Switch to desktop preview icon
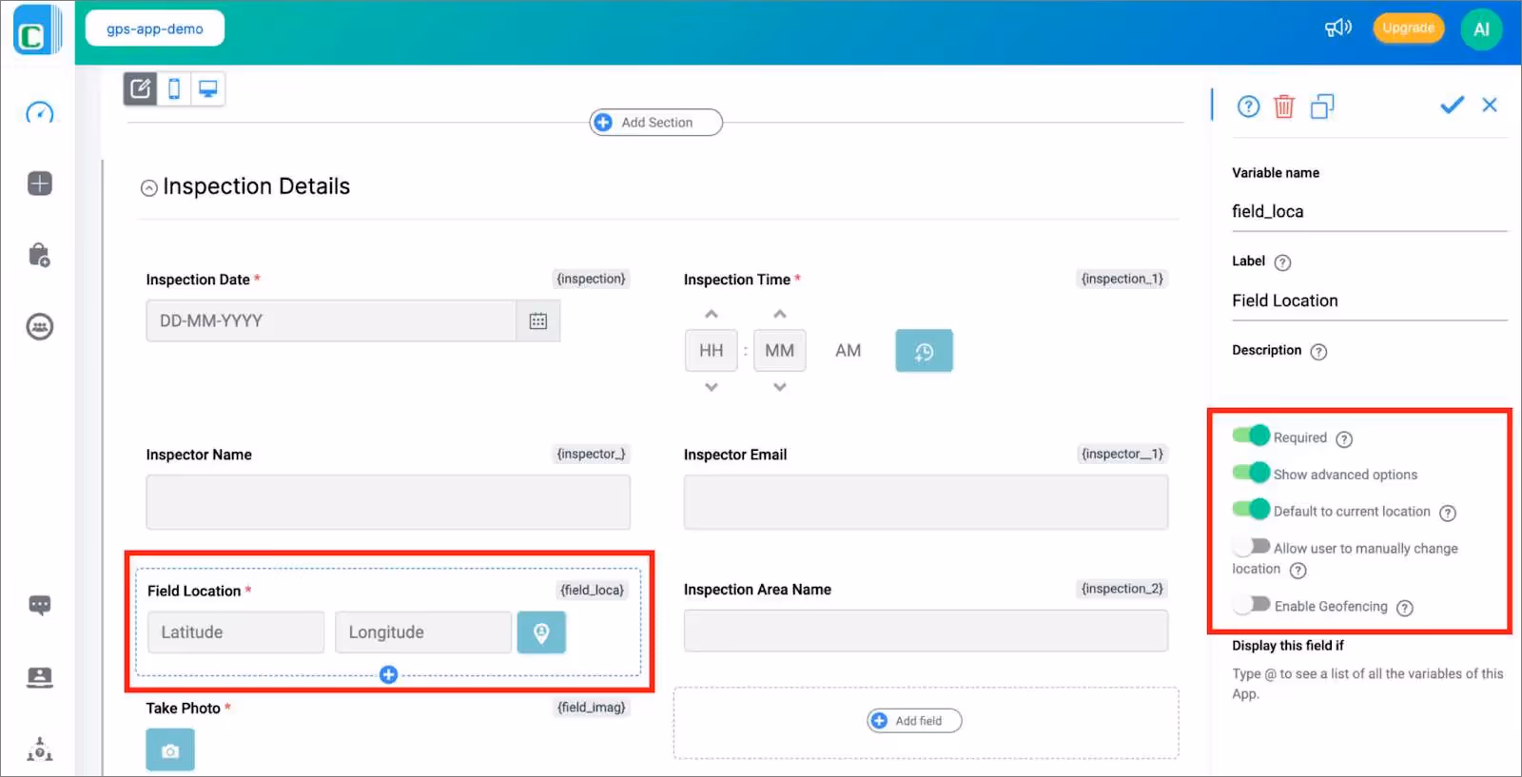The height and width of the screenshot is (777, 1522). click(207, 89)
